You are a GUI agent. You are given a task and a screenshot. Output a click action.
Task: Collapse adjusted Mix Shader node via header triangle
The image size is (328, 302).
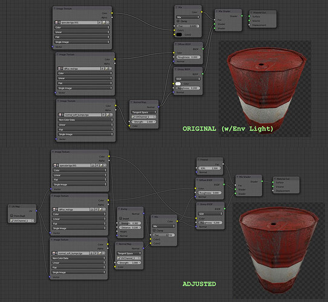point(237,177)
